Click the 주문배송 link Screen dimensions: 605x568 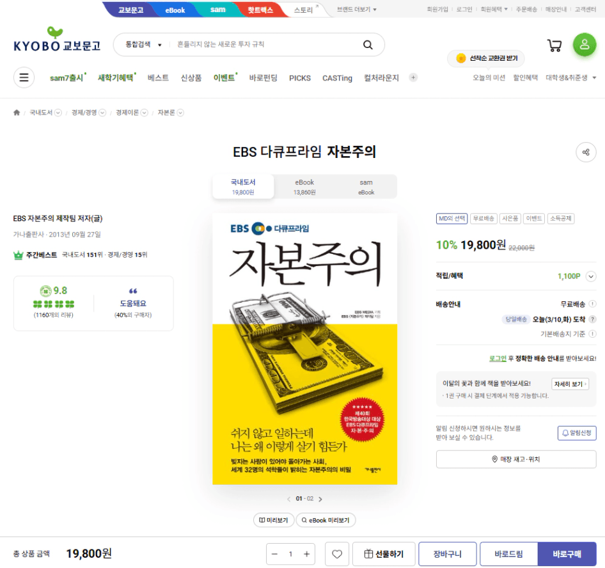pyautogui.click(x=526, y=9)
